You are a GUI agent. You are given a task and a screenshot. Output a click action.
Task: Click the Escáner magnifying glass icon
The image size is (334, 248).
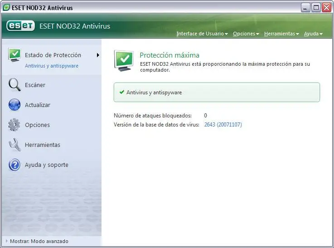point(15,85)
